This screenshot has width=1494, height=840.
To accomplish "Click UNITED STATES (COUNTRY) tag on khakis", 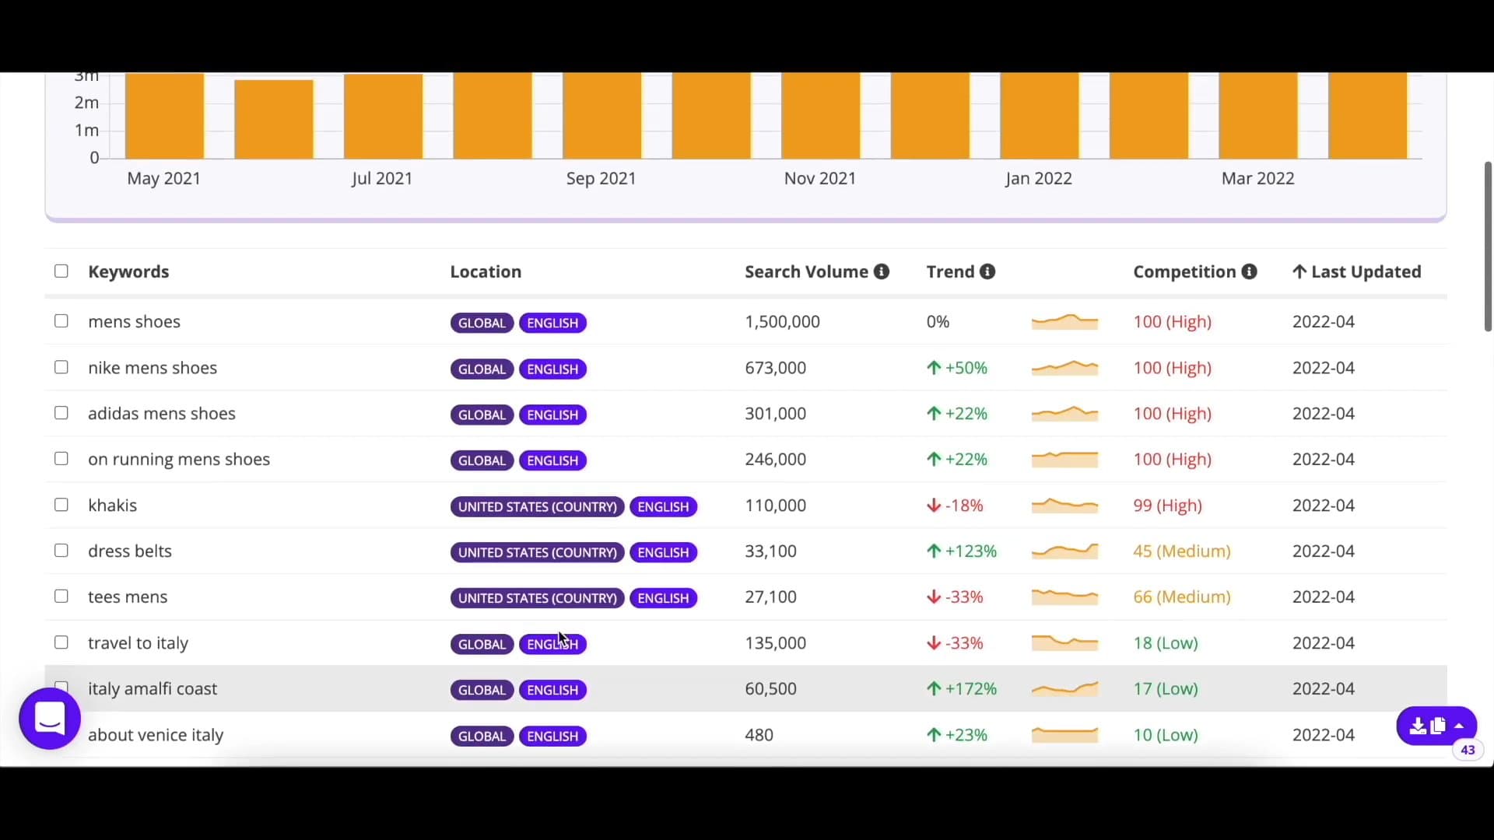I will pos(537,506).
